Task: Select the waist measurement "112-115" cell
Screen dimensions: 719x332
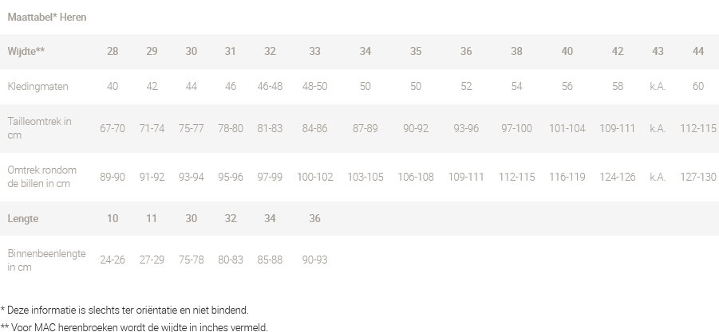Action: coord(698,128)
